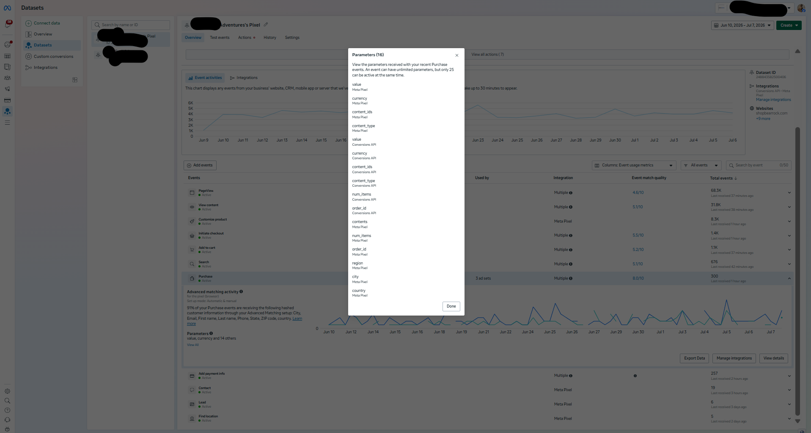This screenshot has height=433, width=811.
Task: Click info icon beside Advanced matching activity
Action: click(x=241, y=291)
